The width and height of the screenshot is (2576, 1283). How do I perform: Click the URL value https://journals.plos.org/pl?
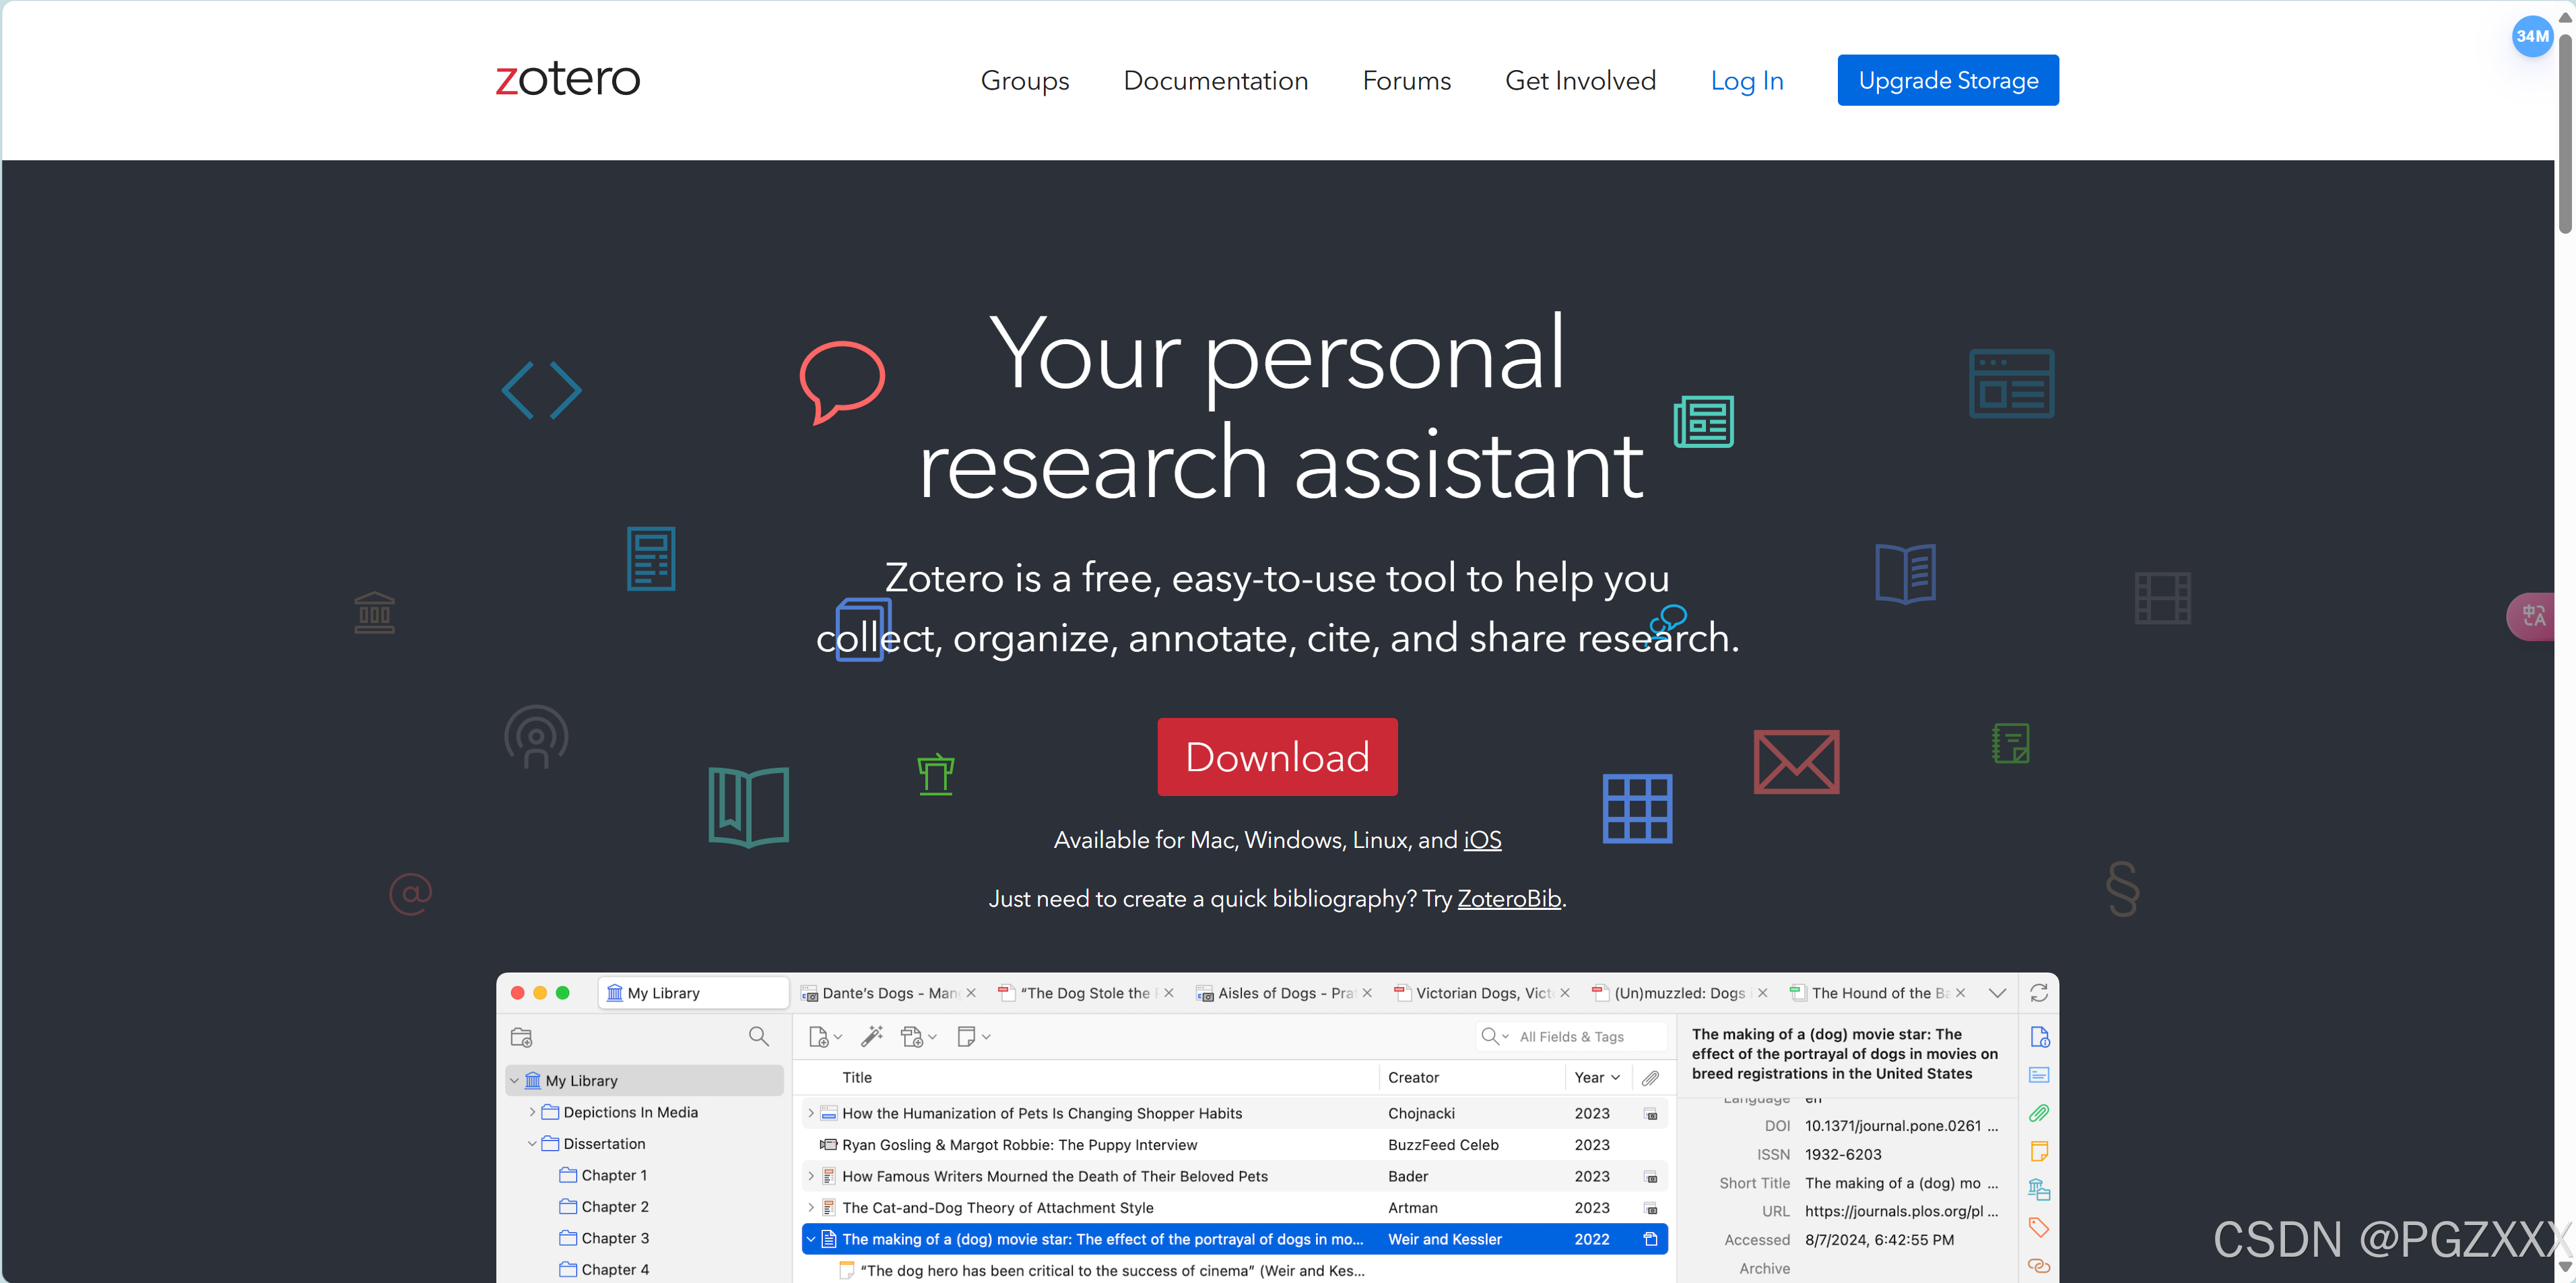point(1901,1211)
